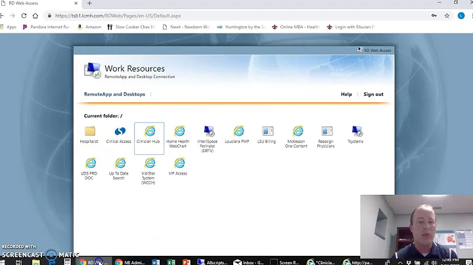Click the RD Web Access browser tab
The width and height of the screenshot is (473, 265).
[39, 3]
